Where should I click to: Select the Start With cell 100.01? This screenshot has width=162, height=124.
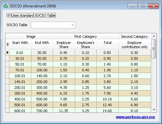pyautogui.click(x=20, y=76)
